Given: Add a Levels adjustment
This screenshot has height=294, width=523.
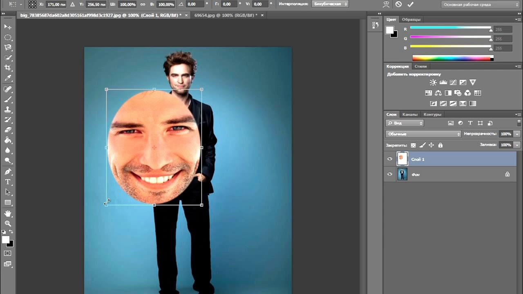Looking at the screenshot, I should pos(443,82).
